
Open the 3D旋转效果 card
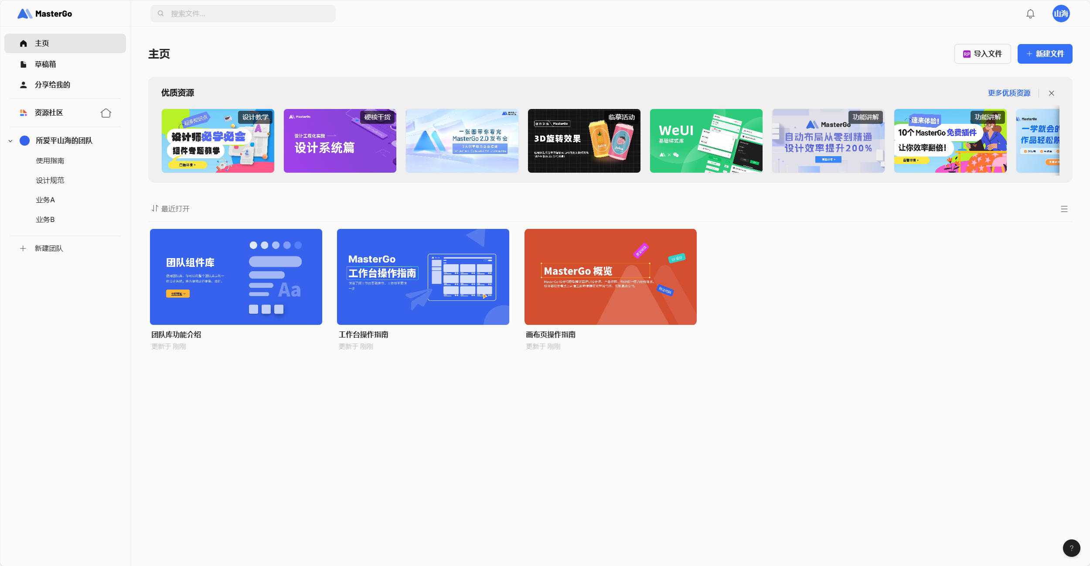(584, 141)
